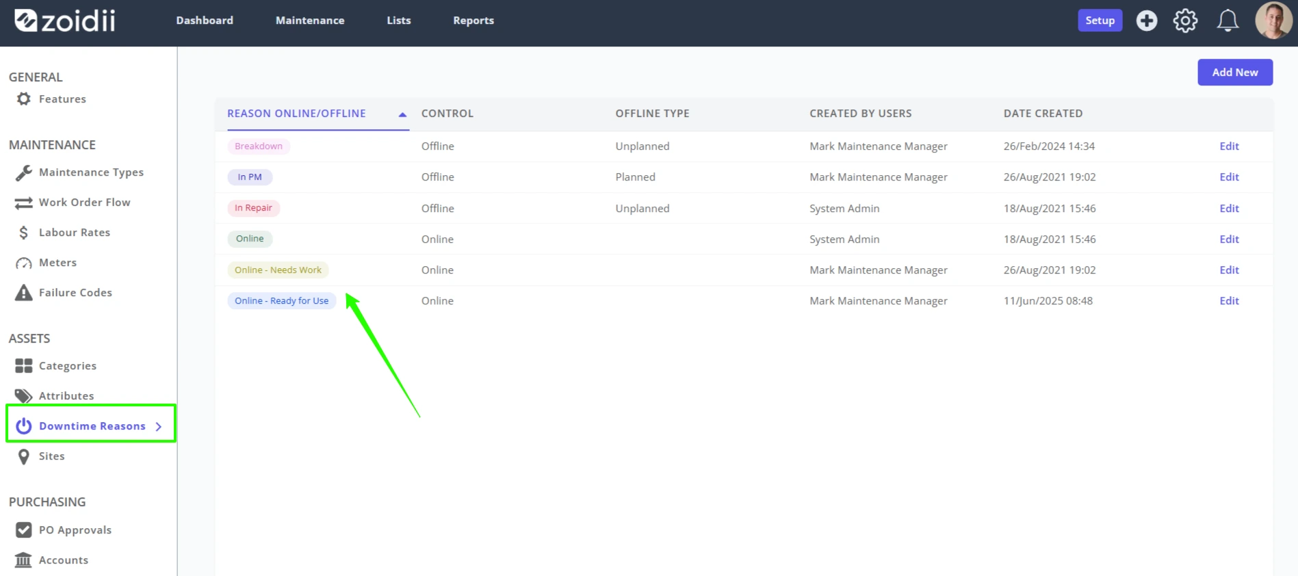Open the plus quick-add icon
This screenshot has width=1298, height=576.
coord(1147,21)
